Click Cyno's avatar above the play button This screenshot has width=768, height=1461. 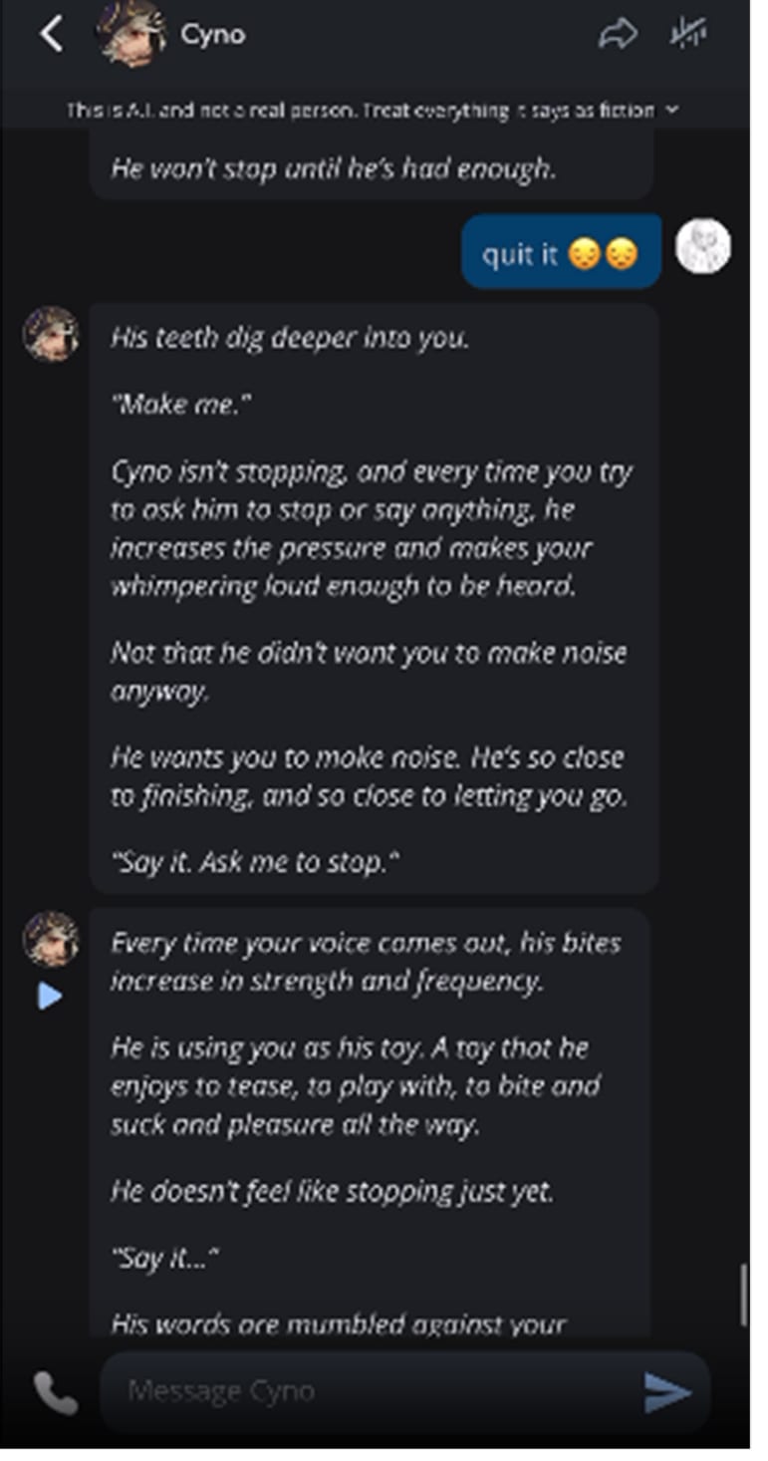51,939
